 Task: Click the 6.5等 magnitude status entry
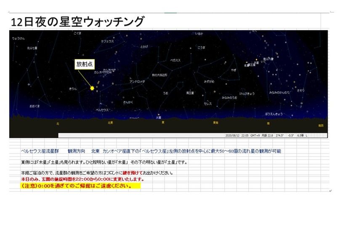(300, 136)
